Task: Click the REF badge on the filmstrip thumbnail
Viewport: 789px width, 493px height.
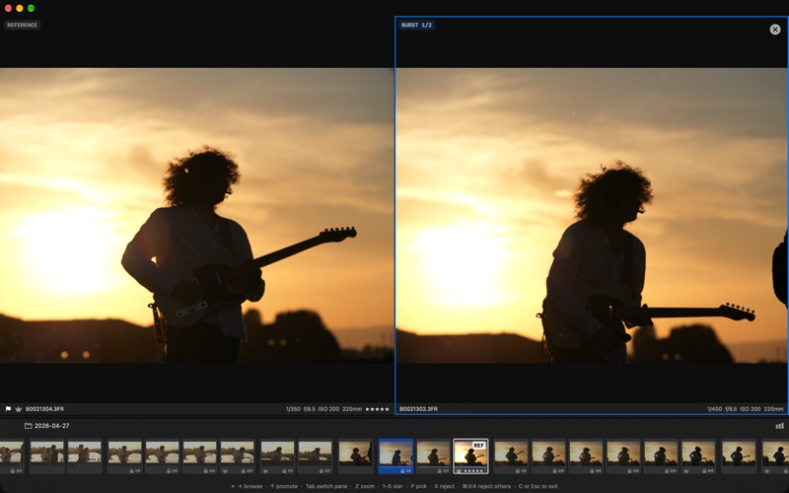Action: tap(478, 446)
